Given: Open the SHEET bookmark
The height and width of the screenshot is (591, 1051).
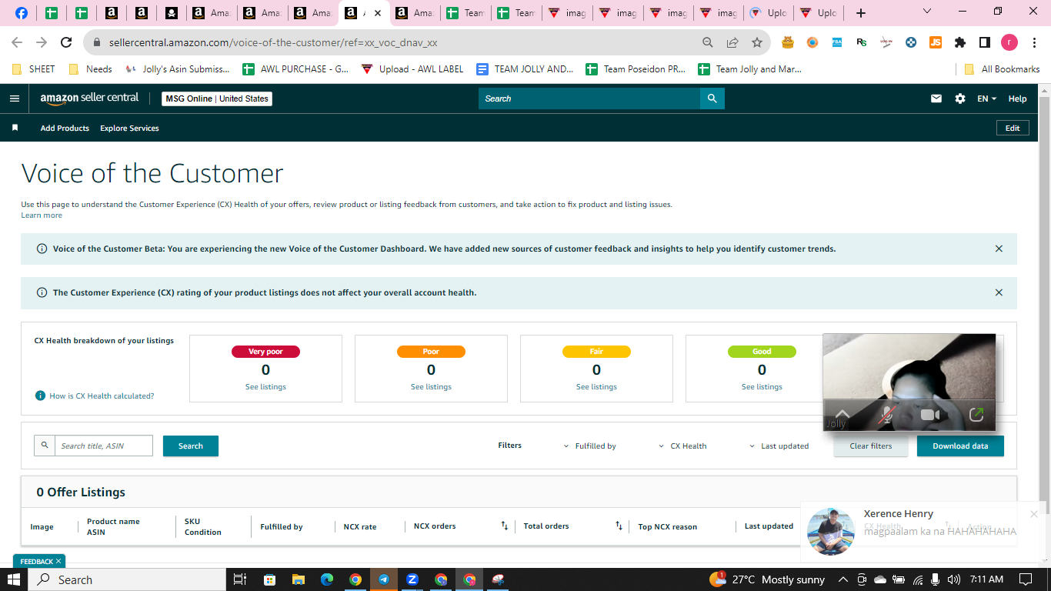Looking at the screenshot, I should click(x=34, y=69).
